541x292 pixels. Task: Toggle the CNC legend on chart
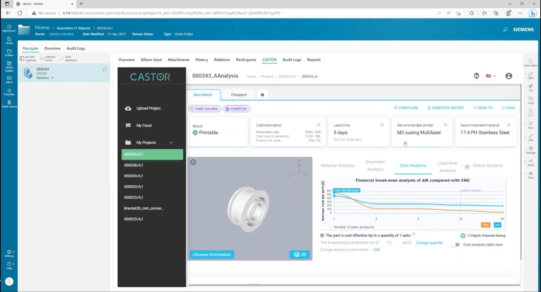[486, 225]
